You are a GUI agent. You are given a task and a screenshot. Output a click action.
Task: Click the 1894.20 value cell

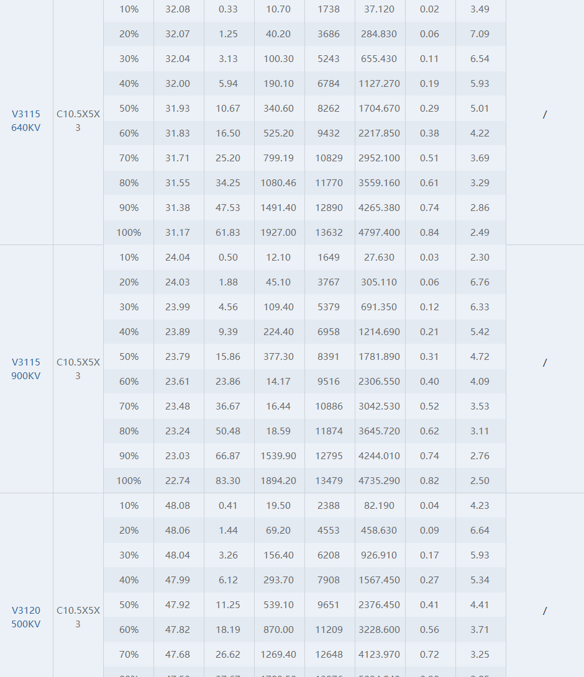pos(278,481)
